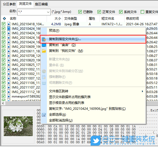Click the file icon of IMG_20211106_11
158x147 pixels.
coord(9,83)
